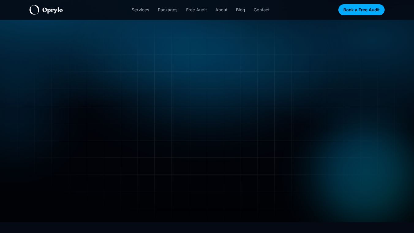
Task: Click the dark footer strip below hero
Action: point(207,227)
